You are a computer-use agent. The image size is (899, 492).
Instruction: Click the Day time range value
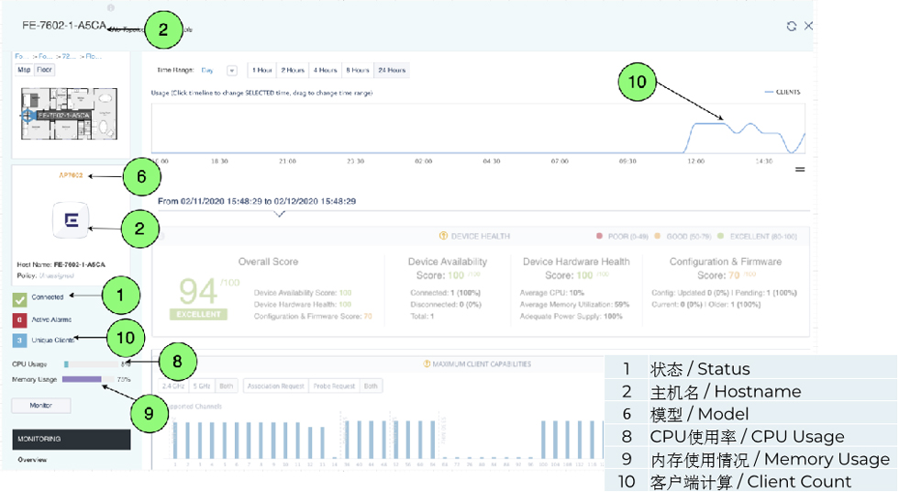click(x=207, y=71)
